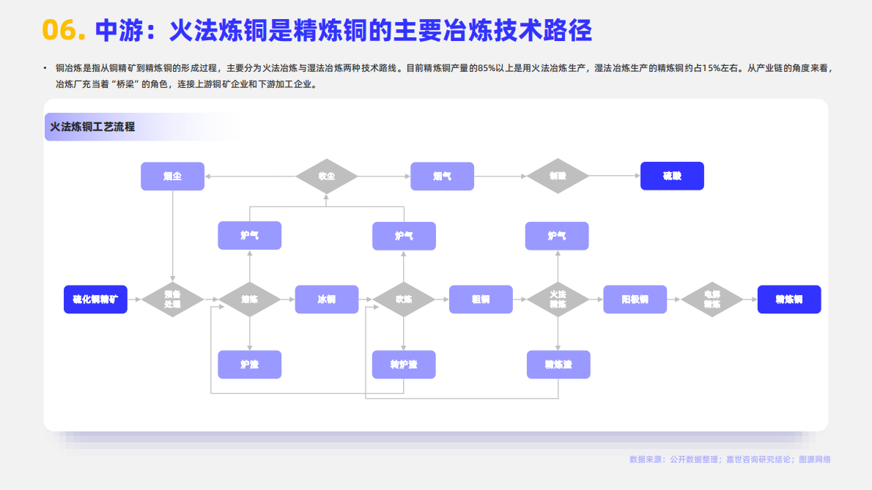Image resolution: width=872 pixels, height=490 pixels.
Task: Select the 制酸 diamond node
Action: click(558, 176)
